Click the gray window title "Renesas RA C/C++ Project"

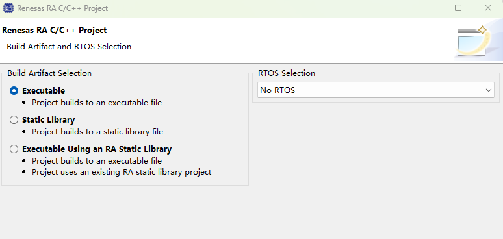click(x=62, y=8)
